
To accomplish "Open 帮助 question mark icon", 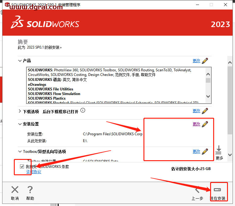I will click(30, 190).
